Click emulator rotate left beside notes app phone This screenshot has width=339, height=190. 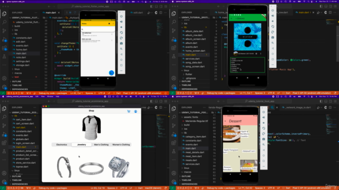[x=121, y=33]
